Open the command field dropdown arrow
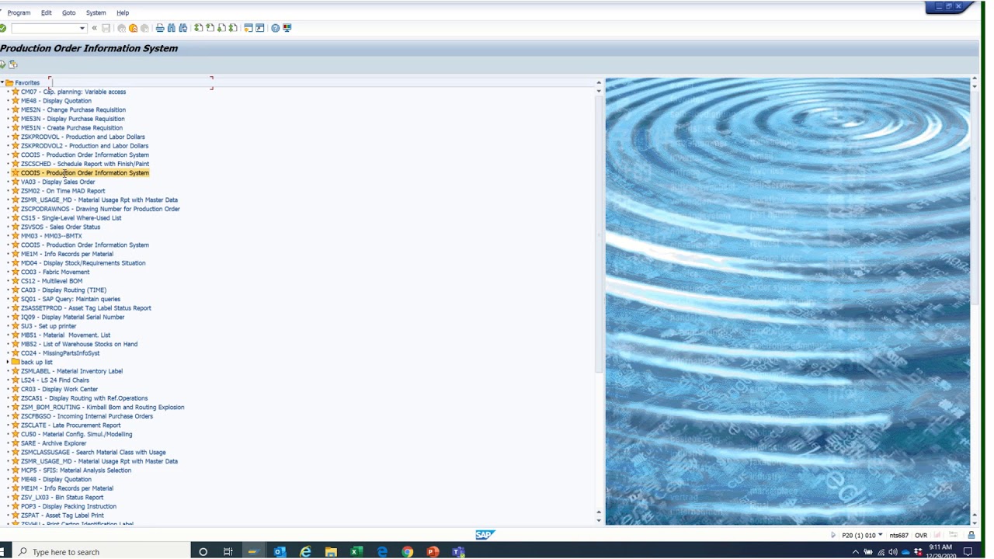994x559 pixels. pos(82,29)
